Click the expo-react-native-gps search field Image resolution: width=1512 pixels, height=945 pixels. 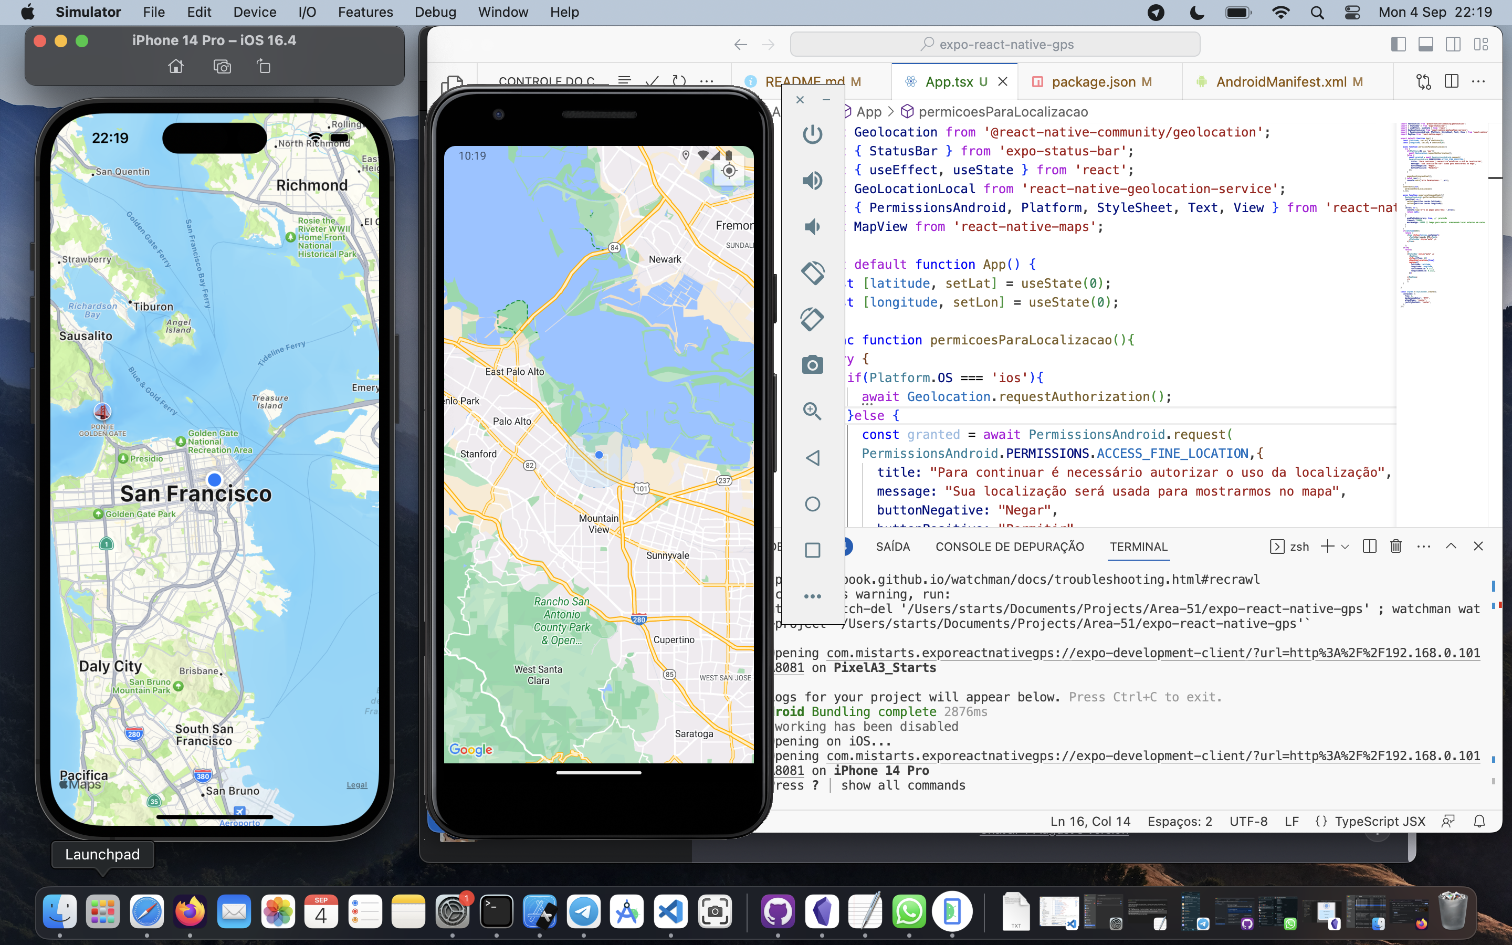coord(995,45)
